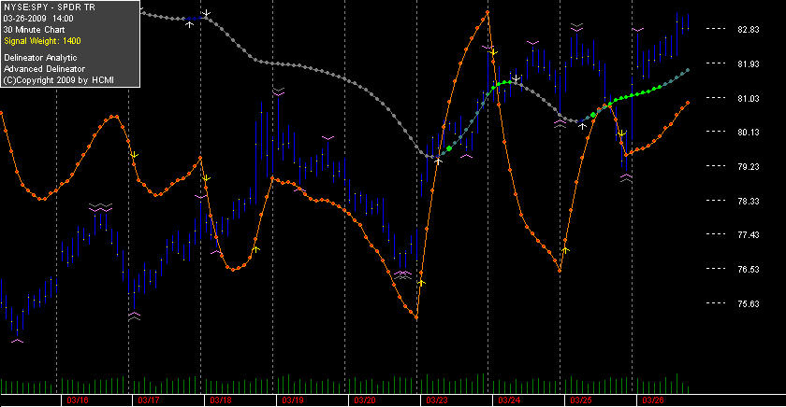Click the 75.63 price level label
The width and height of the screenshot is (786, 407).
(749, 303)
